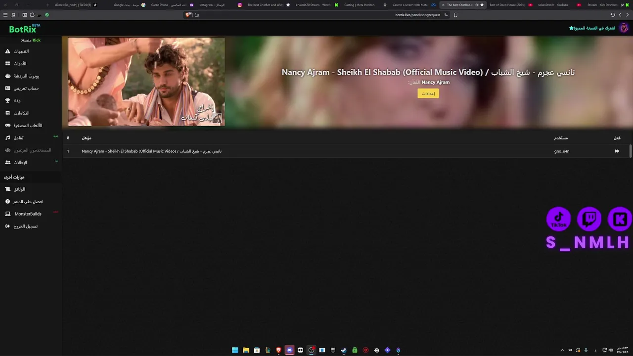Image resolution: width=633 pixels, height=356 pixels.
Task: Click the browser music note icon
Action: point(13,15)
